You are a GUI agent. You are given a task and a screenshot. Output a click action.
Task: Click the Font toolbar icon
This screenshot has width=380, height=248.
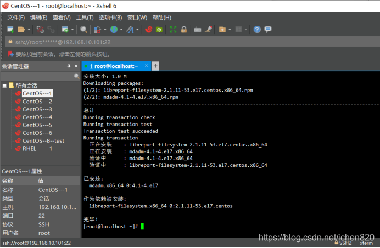click(x=130, y=30)
